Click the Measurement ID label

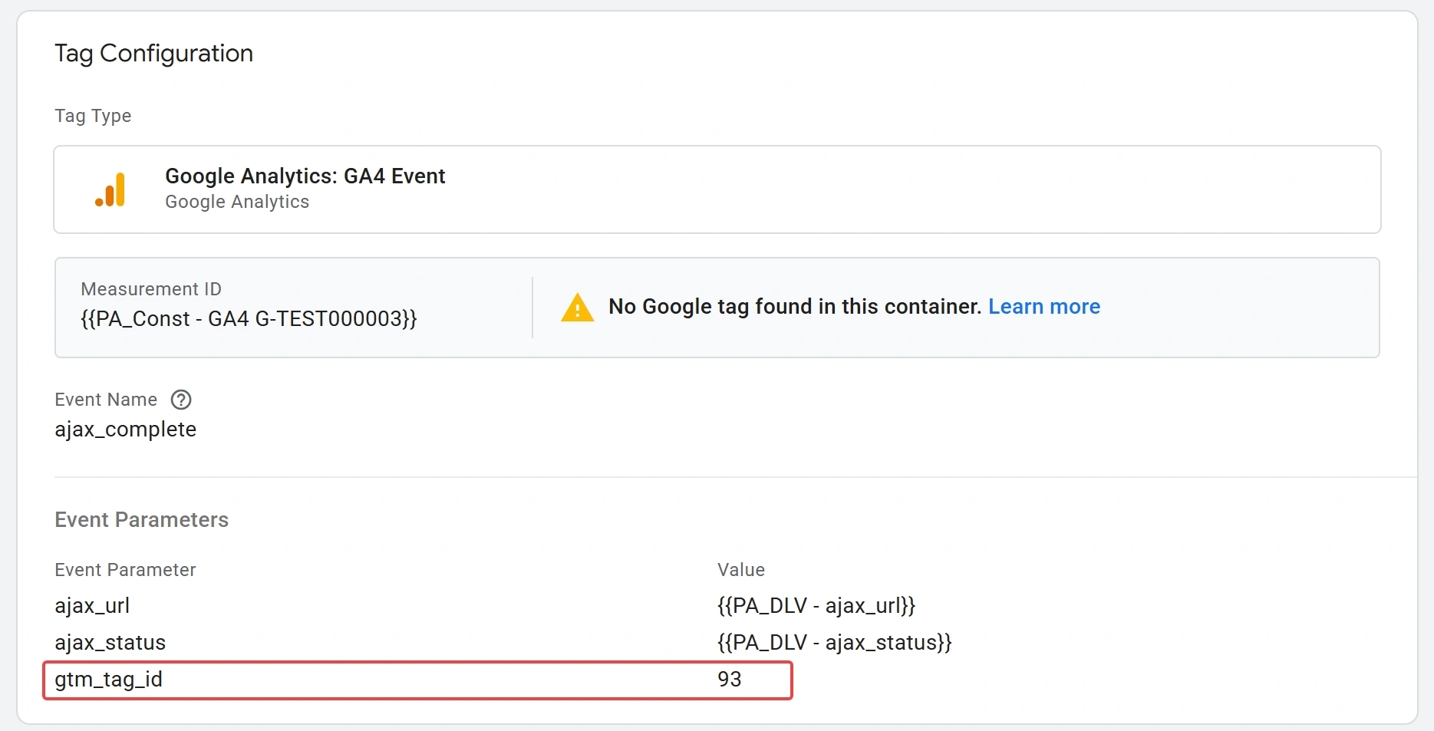click(151, 289)
